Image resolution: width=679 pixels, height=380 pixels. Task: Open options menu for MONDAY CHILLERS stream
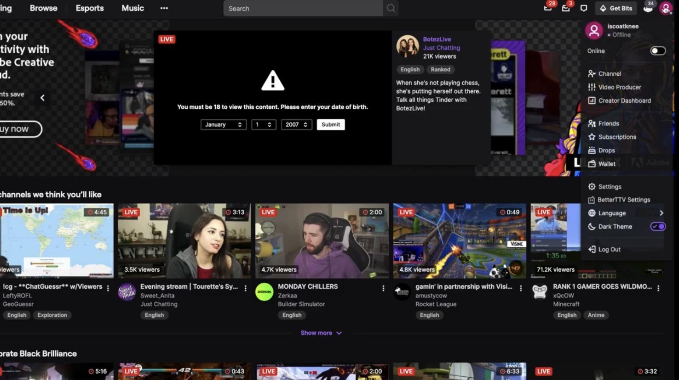tap(383, 288)
